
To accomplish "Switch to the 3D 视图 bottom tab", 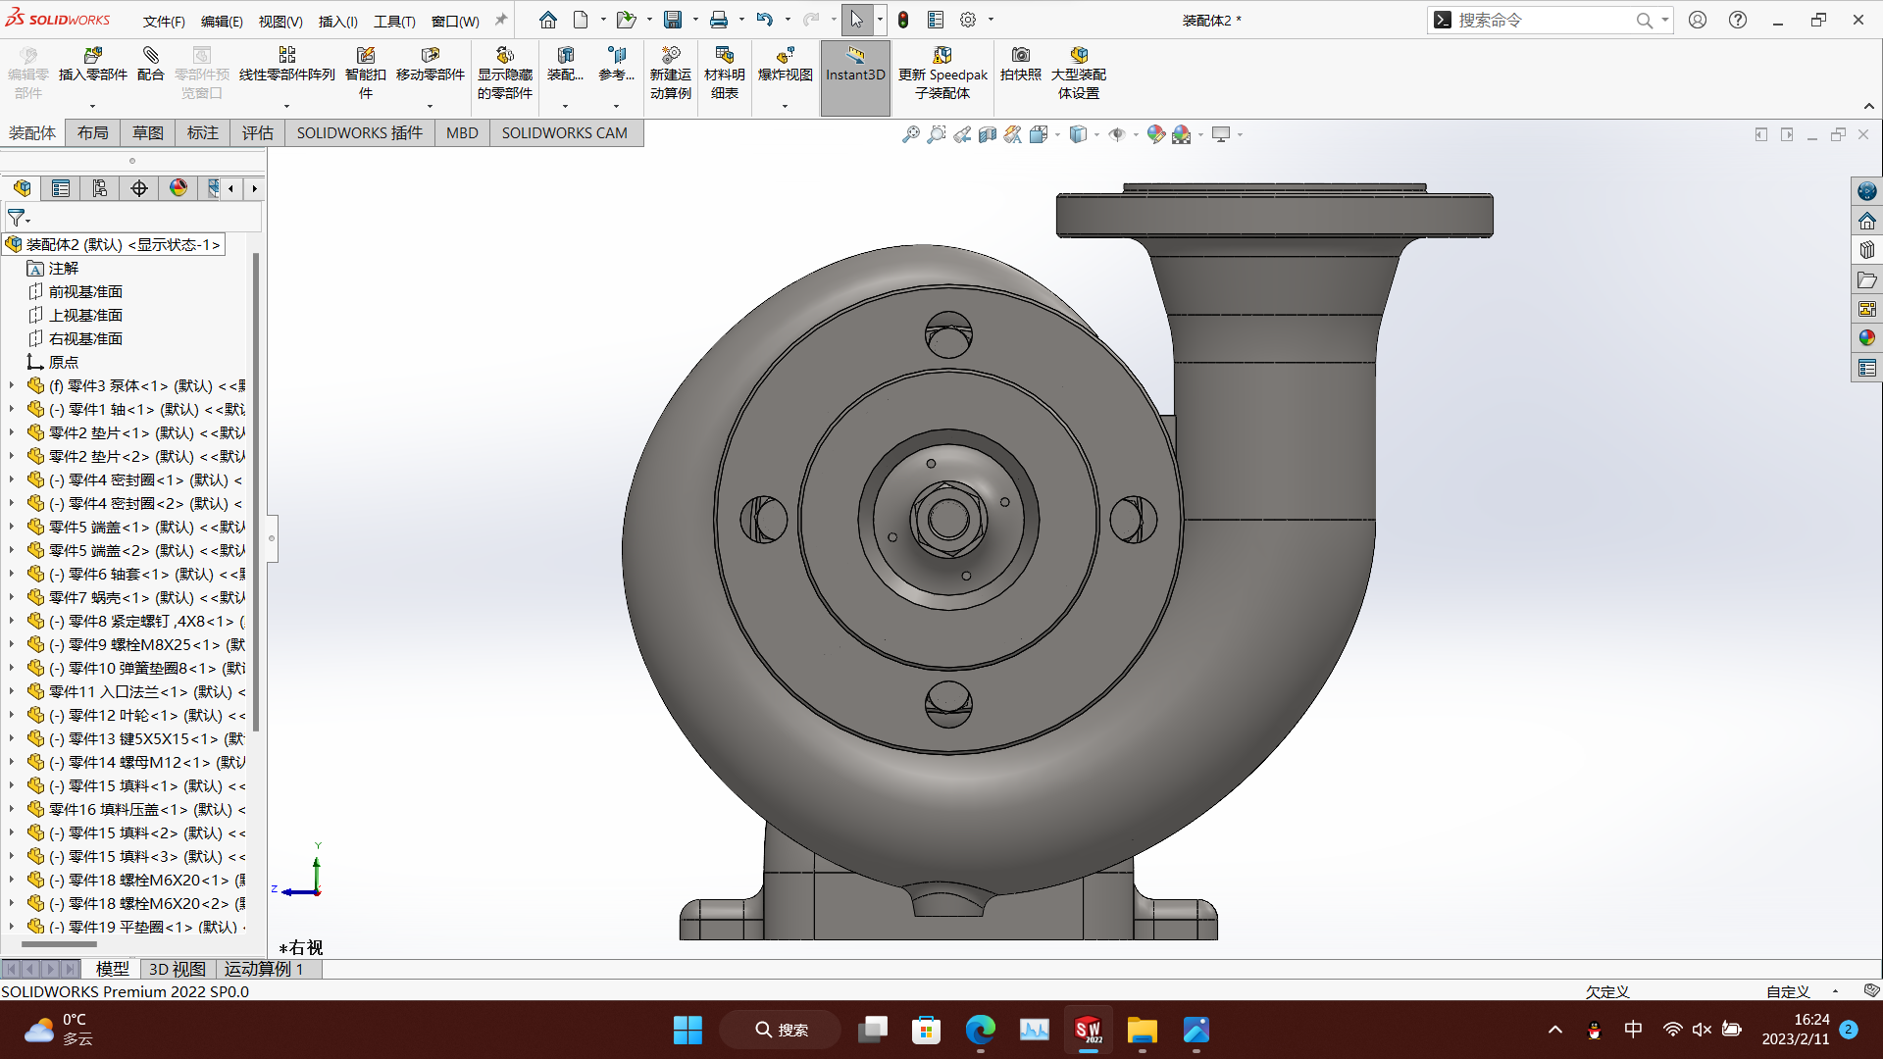I will click(x=178, y=969).
